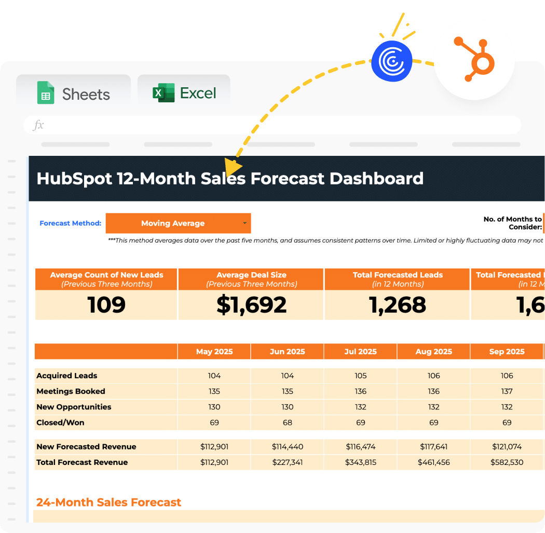
Task: Select the Sep 2025 column header
Action: [x=507, y=352]
